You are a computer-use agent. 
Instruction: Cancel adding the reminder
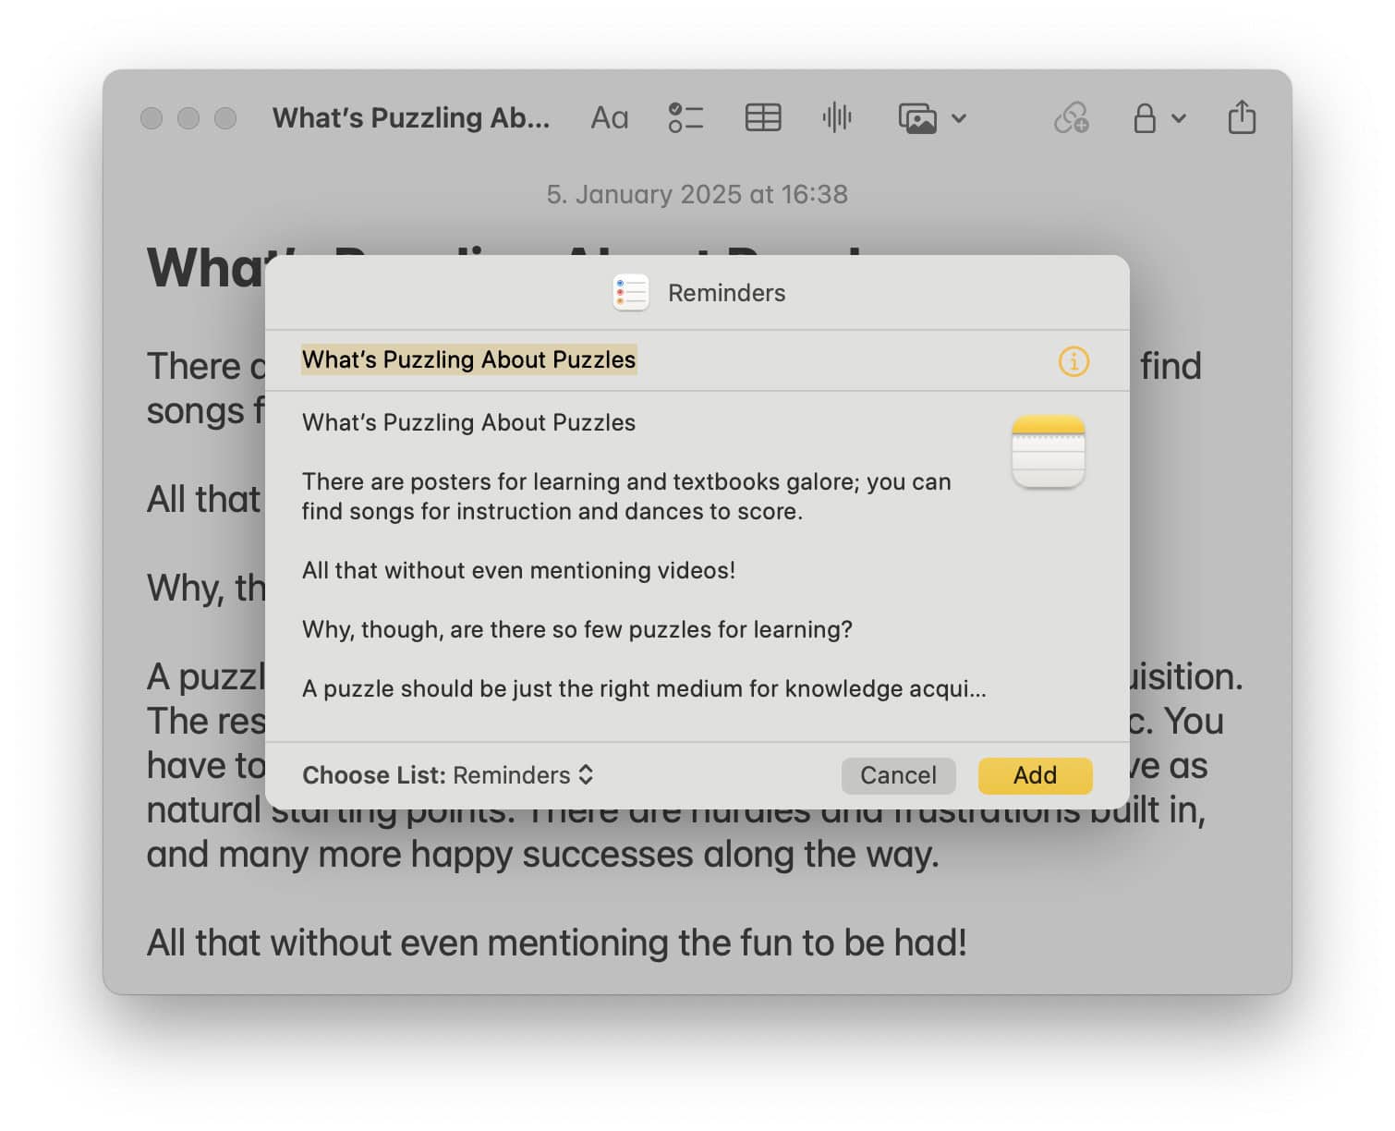[x=898, y=775]
